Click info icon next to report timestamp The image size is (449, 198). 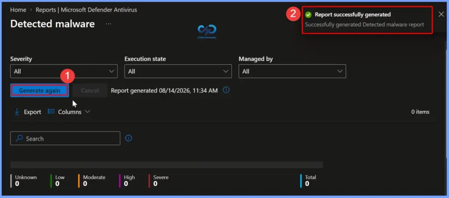(x=226, y=90)
